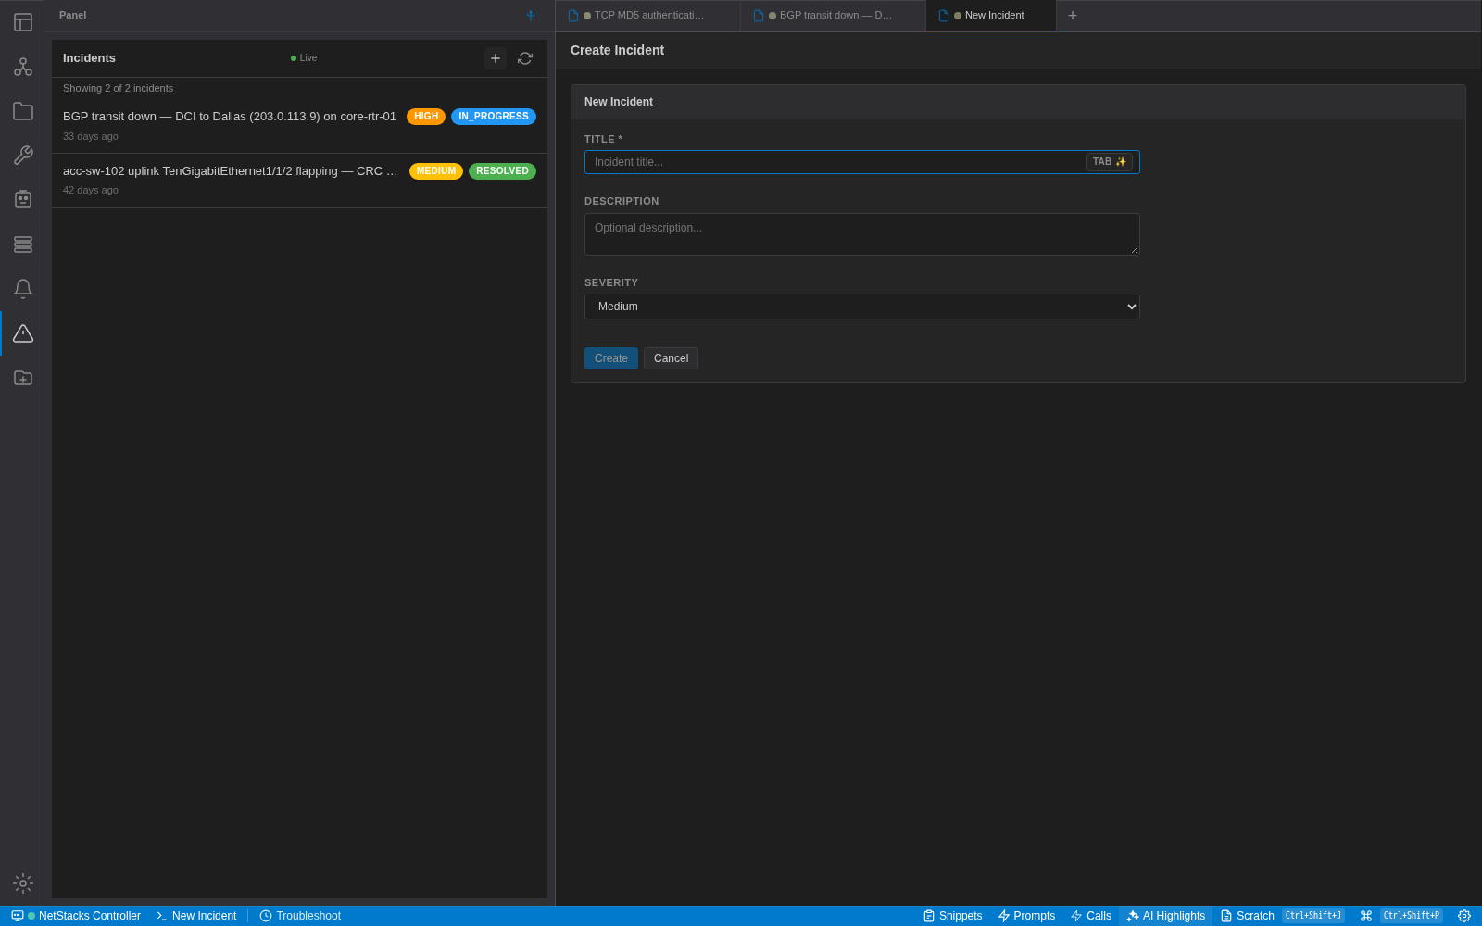Open Prompts in the status bar

(x=1026, y=916)
